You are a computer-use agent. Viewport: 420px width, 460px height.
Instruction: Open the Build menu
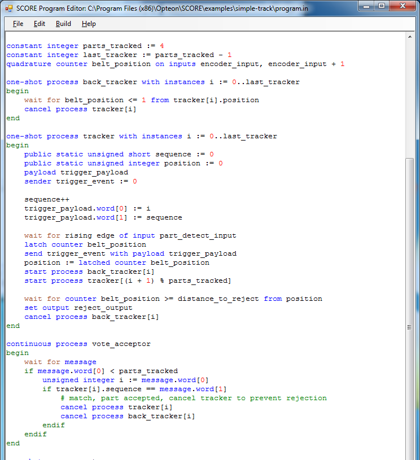coord(63,24)
